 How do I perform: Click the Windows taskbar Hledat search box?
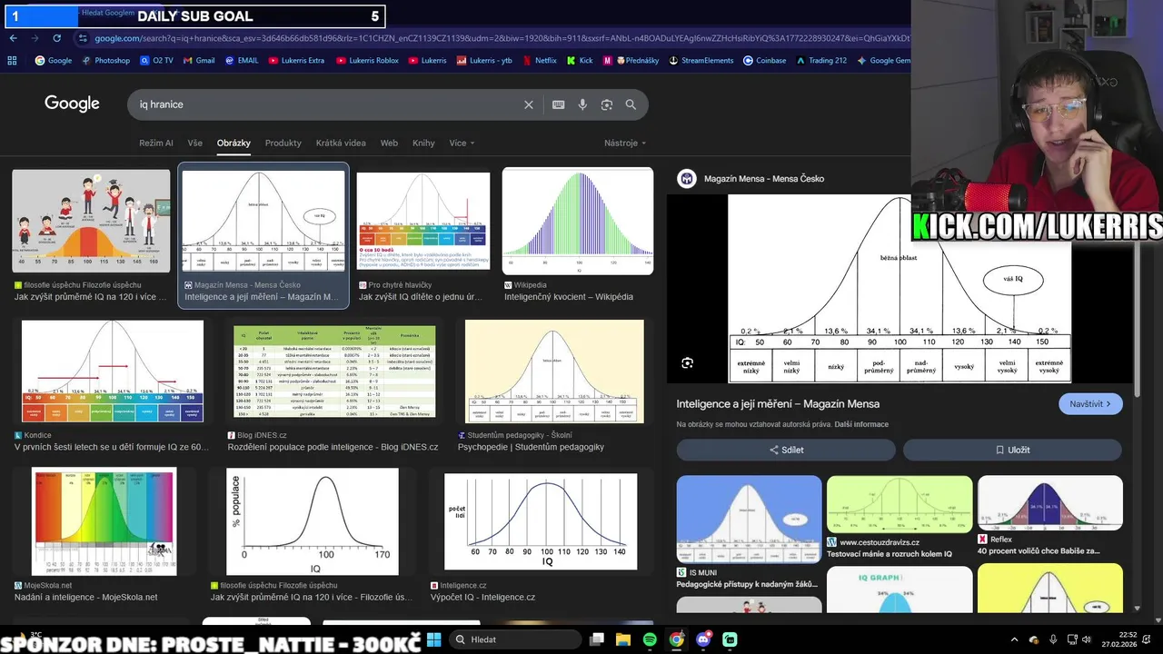click(516, 639)
